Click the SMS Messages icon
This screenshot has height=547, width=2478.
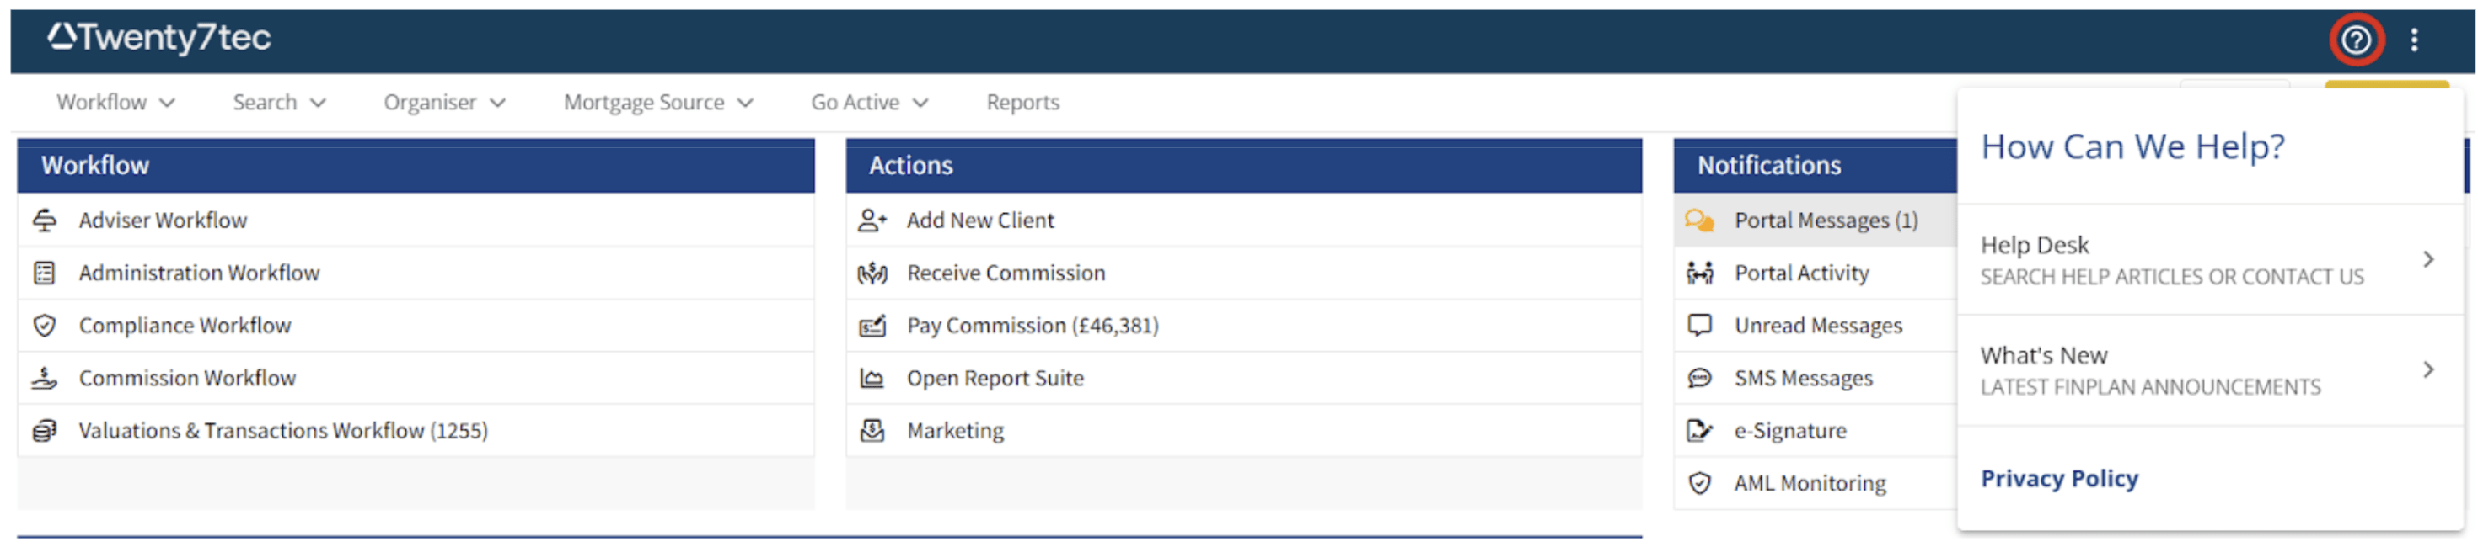click(1699, 378)
